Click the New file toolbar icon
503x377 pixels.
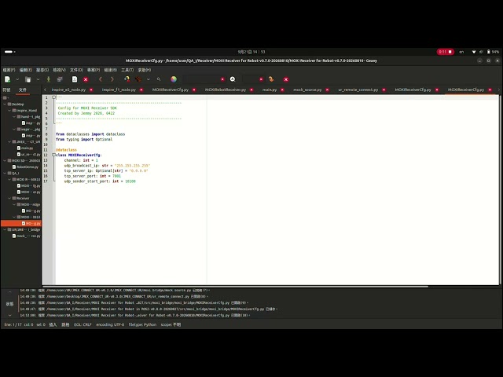pos(7,79)
